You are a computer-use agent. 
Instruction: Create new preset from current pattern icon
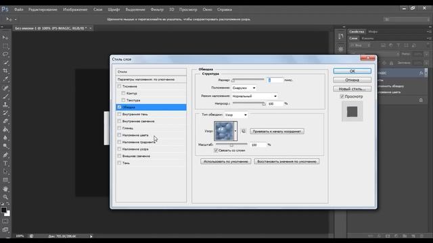[x=244, y=132]
